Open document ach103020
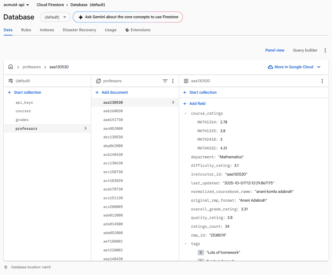This screenshot has height=275, width=332. pos(135,181)
